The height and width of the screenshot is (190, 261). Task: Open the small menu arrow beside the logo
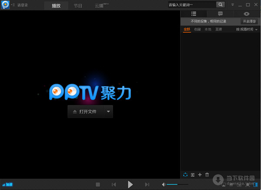(x=12, y=5)
